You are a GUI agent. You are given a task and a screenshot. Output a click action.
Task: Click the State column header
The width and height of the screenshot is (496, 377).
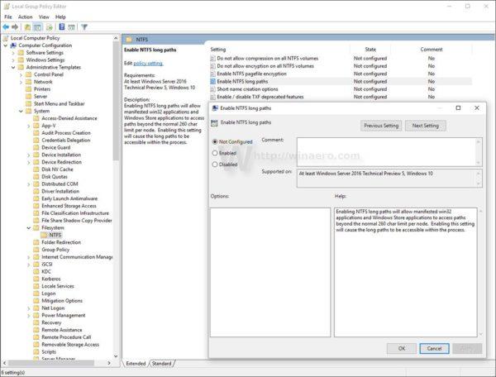click(x=370, y=50)
